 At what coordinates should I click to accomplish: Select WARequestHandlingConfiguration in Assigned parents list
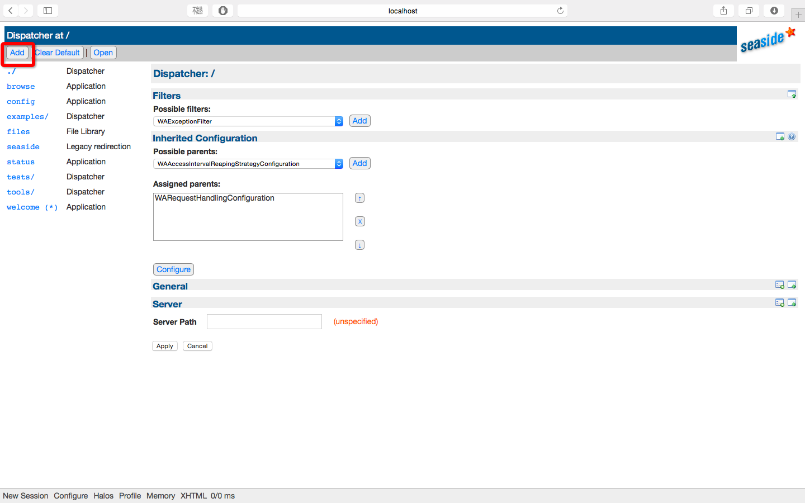pyautogui.click(x=215, y=198)
